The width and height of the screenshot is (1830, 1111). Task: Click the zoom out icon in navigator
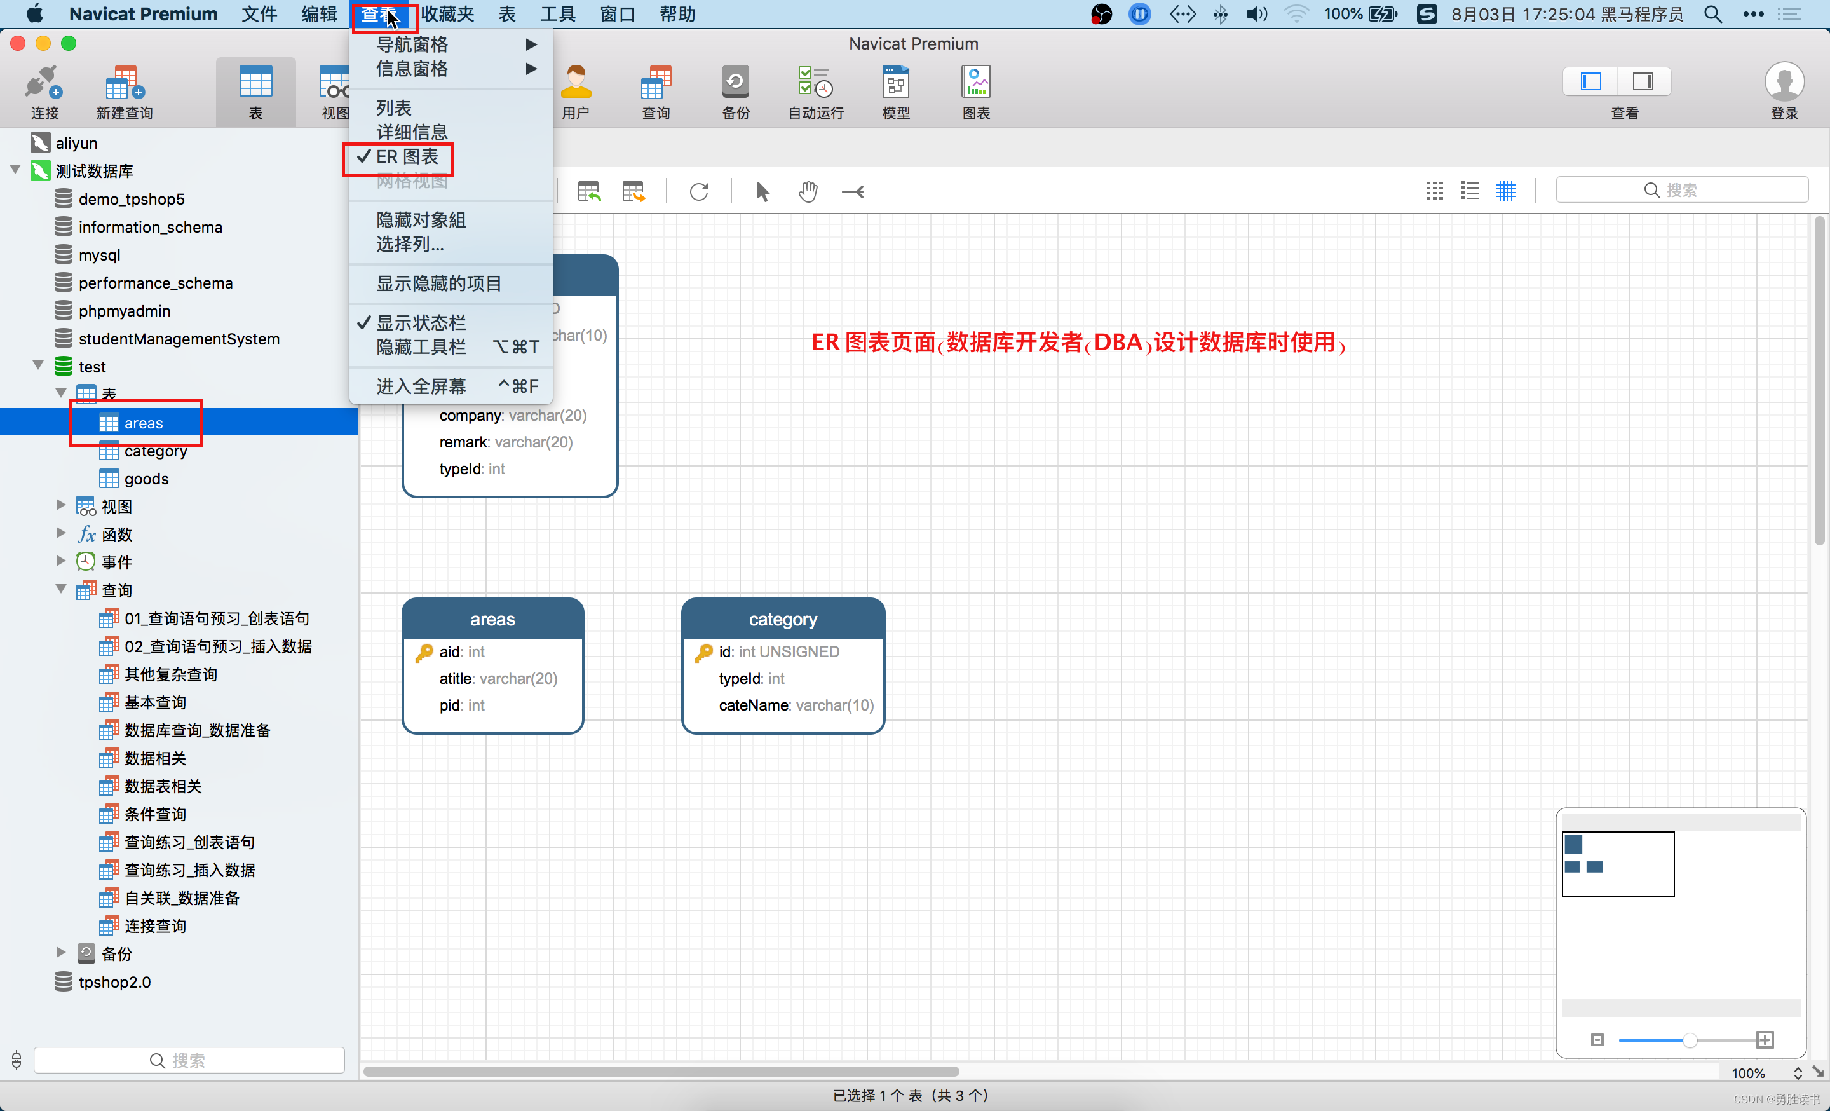point(1597,1040)
